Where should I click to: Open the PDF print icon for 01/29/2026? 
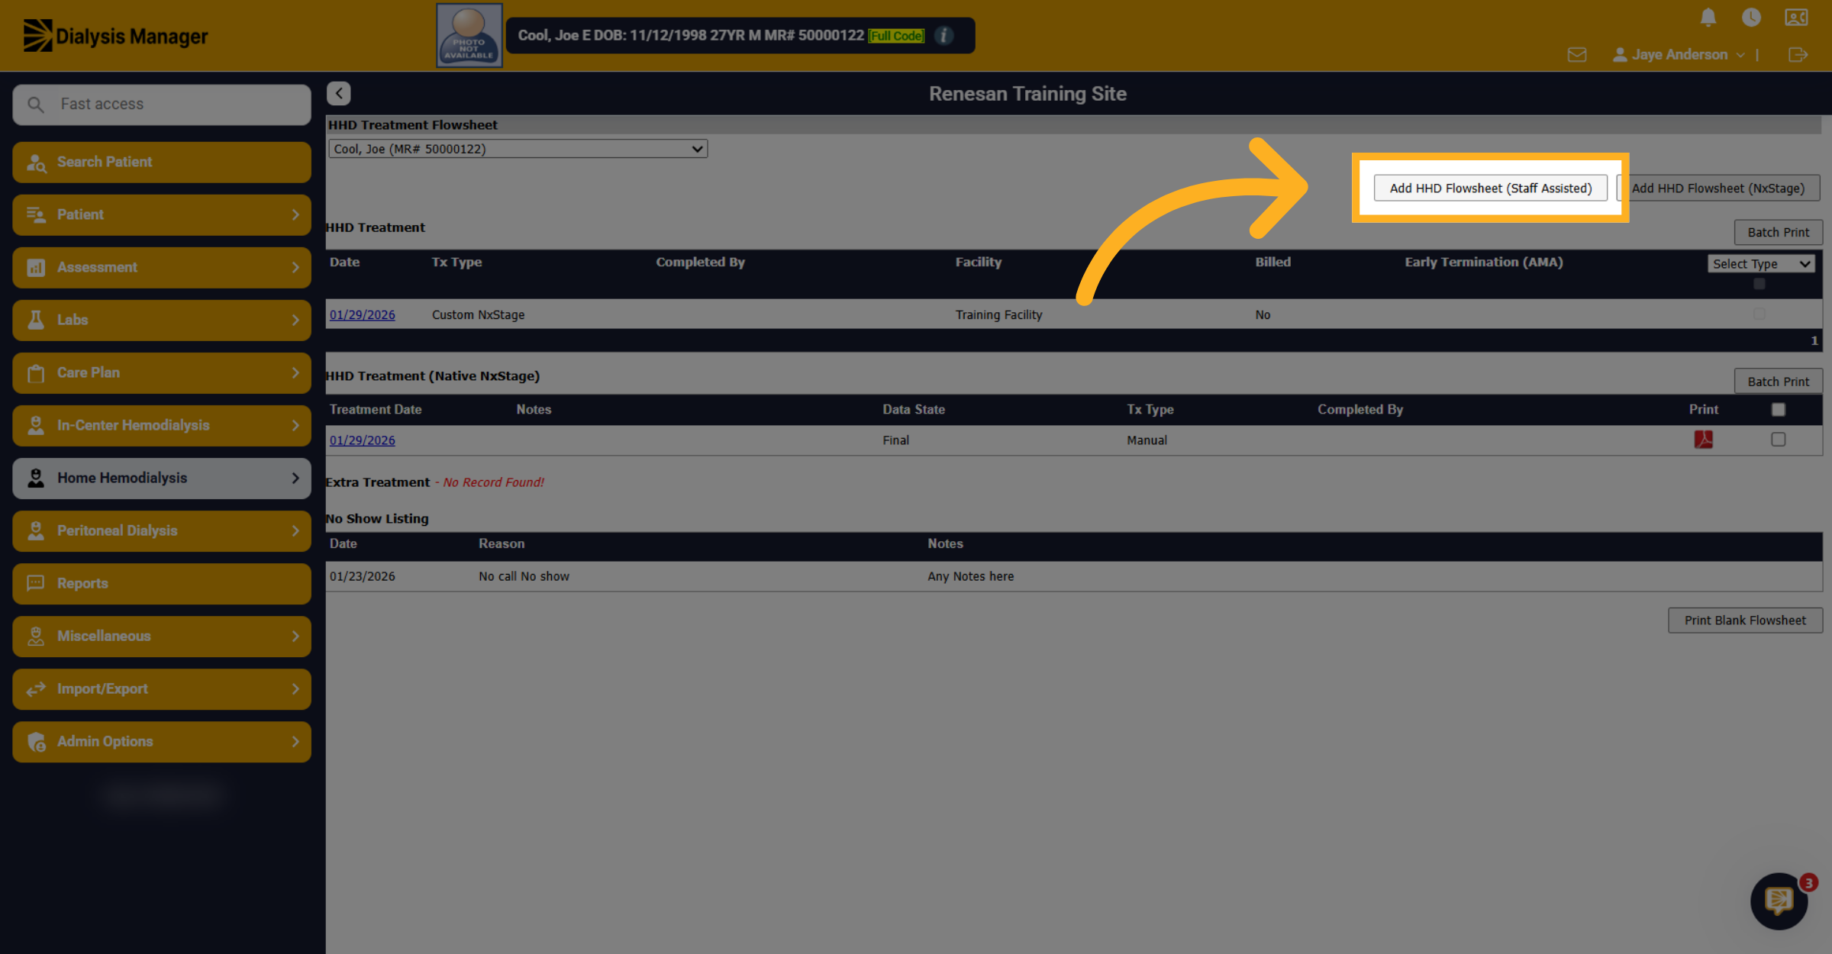click(x=1703, y=440)
